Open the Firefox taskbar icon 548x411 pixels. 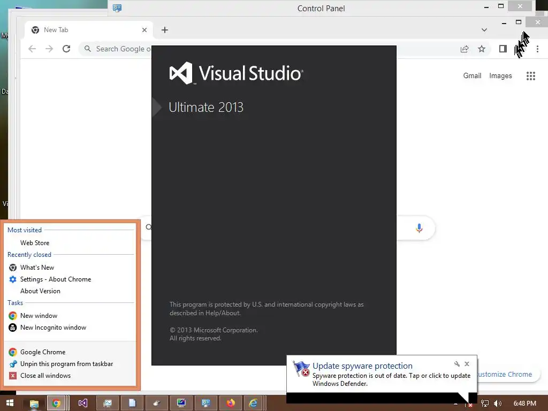[x=230, y=404]
